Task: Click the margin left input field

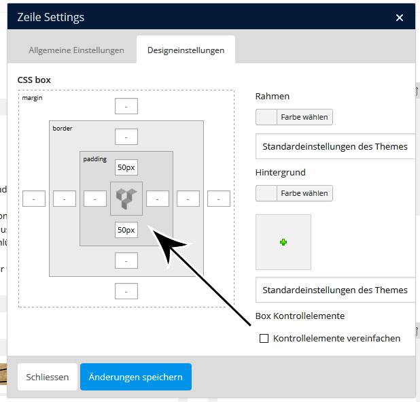Action: coord(34,199)
